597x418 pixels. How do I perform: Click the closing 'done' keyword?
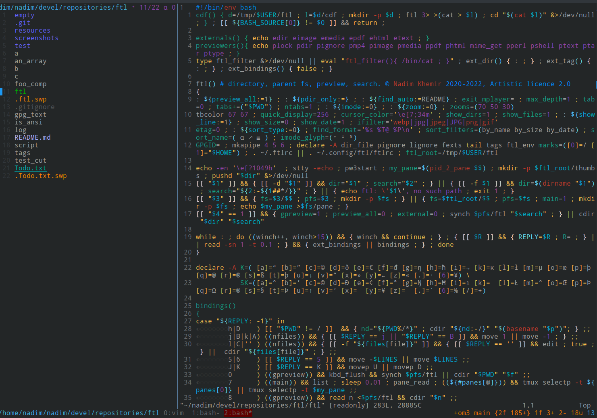point(446,245)
